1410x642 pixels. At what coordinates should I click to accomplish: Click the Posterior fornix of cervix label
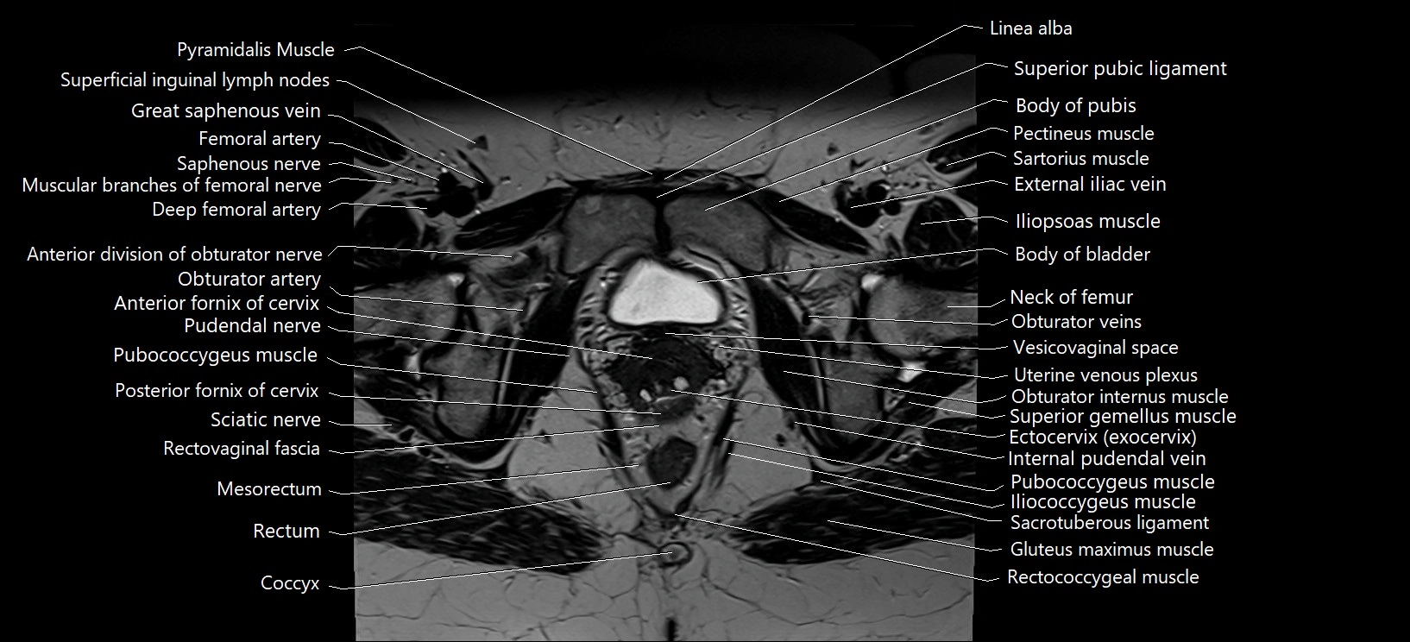tap(217, 391)
